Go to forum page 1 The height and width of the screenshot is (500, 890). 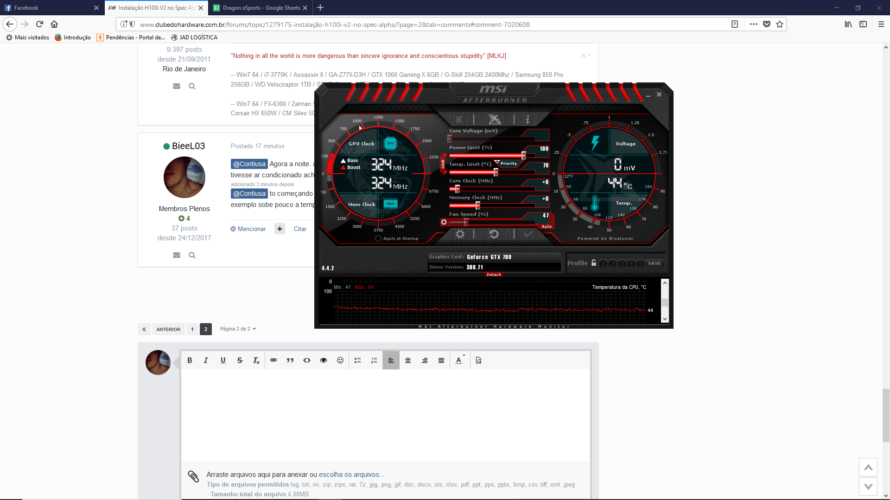[x=192, y=329]
